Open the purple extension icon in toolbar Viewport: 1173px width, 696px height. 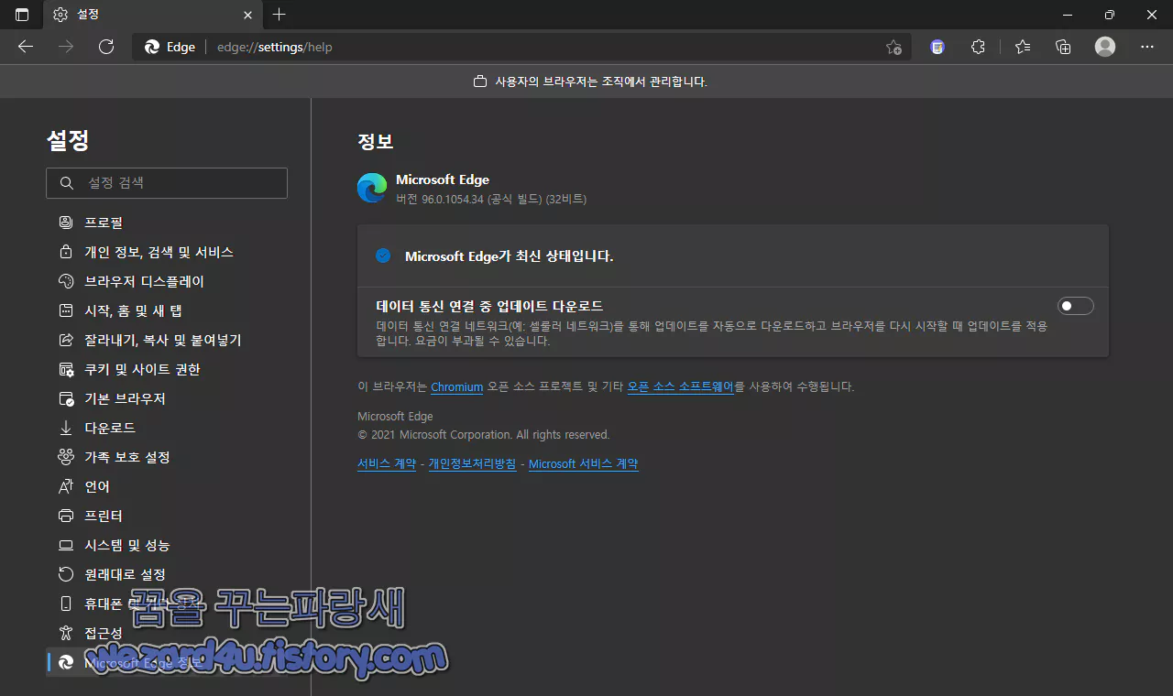point(937,47)
